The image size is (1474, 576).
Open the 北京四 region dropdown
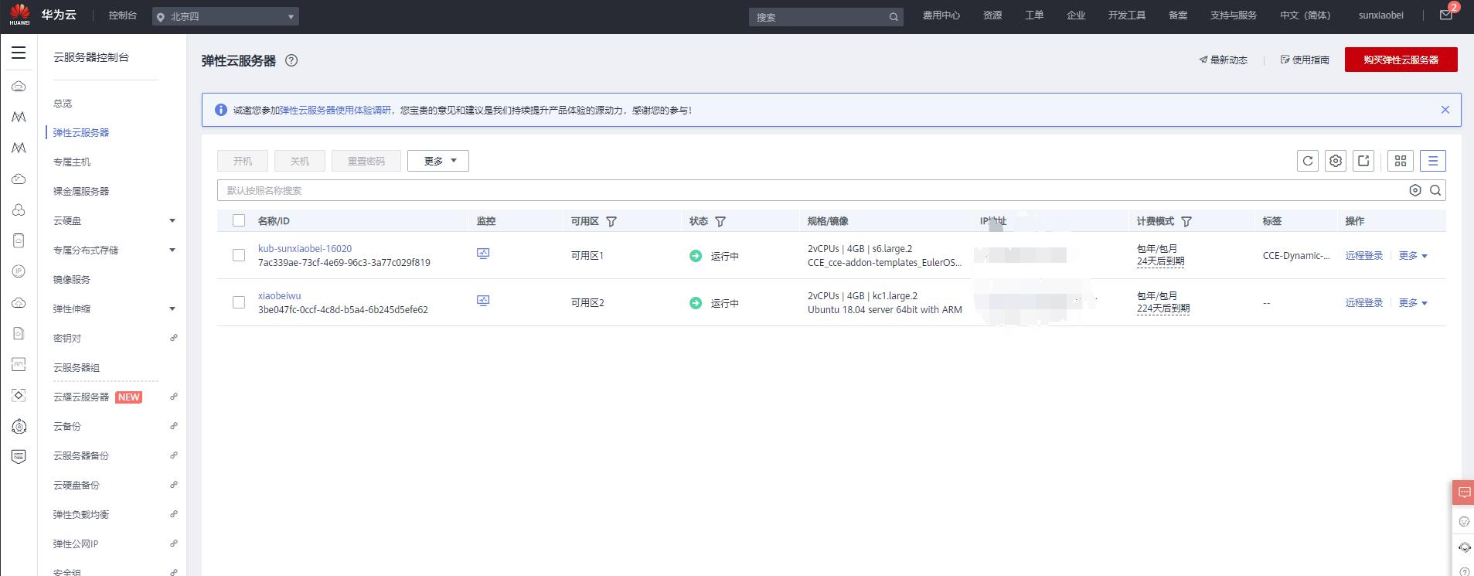226,16
